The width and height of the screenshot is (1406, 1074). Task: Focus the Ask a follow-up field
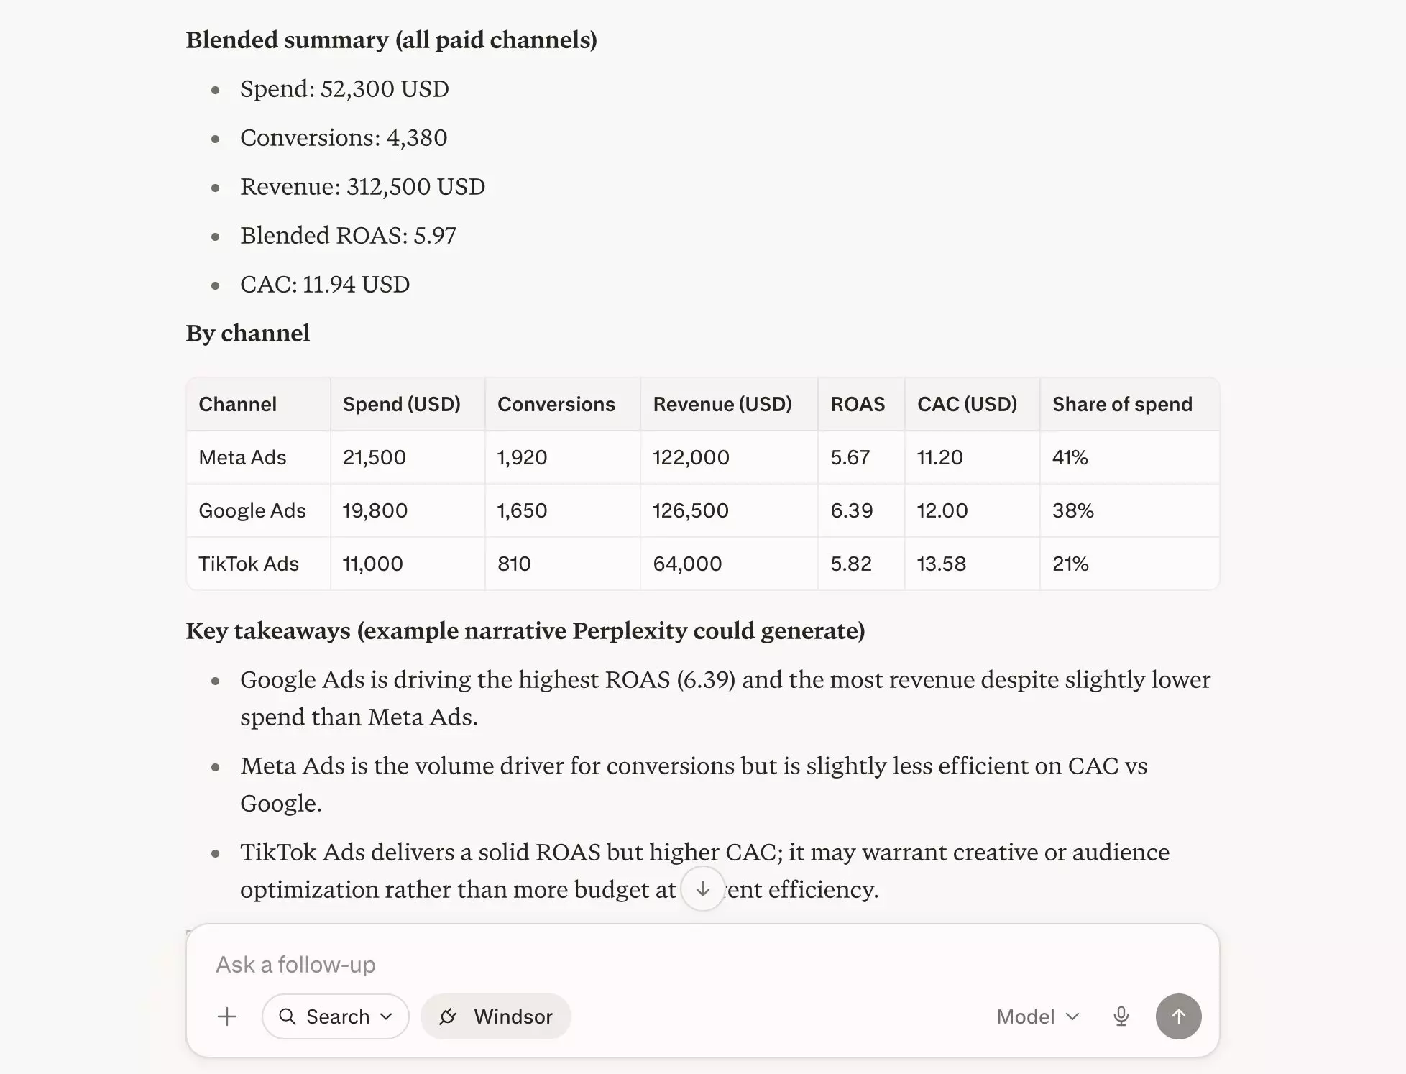tap(702, 964)
